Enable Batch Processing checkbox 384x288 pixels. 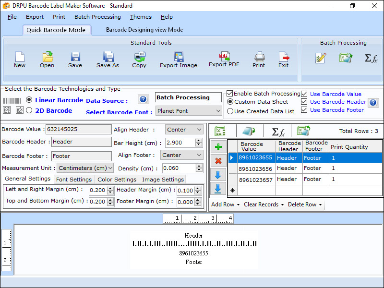click(229, 94)
